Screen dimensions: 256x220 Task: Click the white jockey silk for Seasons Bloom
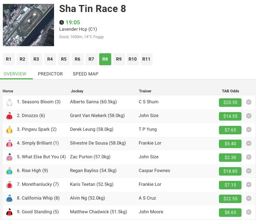pyautogui.click(x=9, y=102)
